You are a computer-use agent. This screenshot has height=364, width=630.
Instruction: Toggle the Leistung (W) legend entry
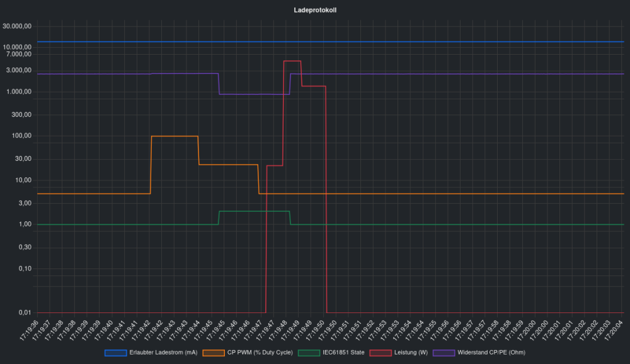(x=399, y=353)
